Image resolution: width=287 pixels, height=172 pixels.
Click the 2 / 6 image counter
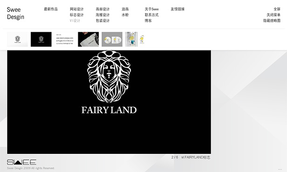175,157
